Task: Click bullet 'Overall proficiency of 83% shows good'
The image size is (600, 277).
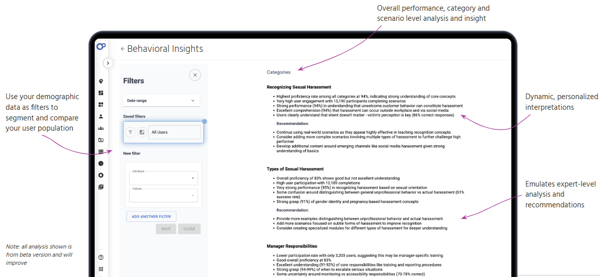Action: coord(338,178)
